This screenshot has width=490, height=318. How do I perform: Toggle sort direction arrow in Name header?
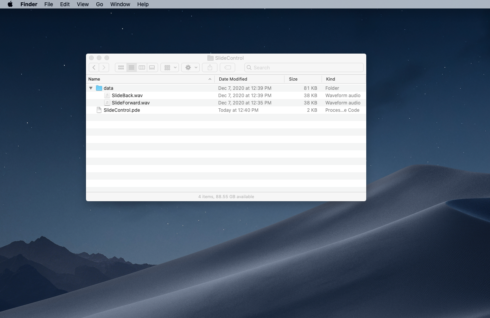point(210,79)
